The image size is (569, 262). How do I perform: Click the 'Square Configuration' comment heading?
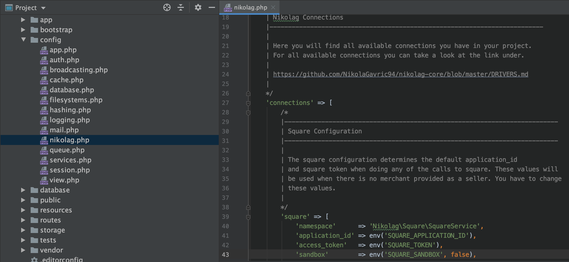point(325,131)
